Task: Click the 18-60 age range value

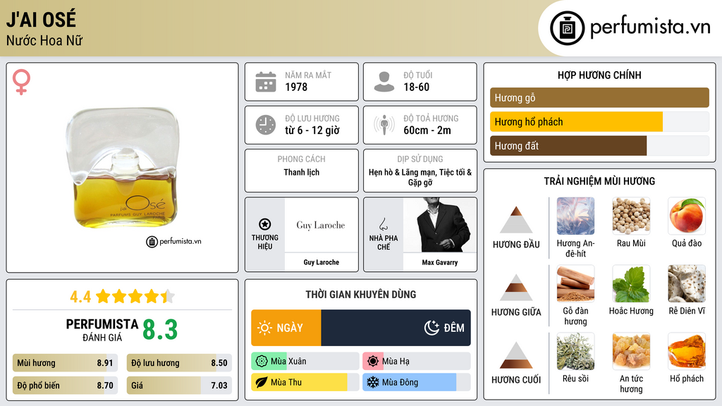Action: [416, 87]
